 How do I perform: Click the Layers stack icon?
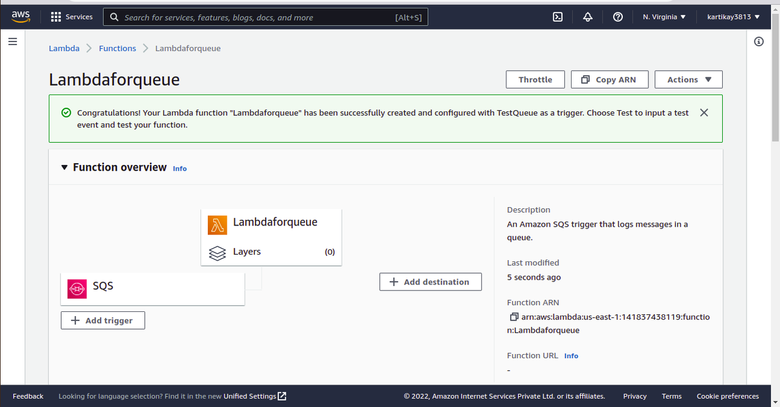[217, 253]
